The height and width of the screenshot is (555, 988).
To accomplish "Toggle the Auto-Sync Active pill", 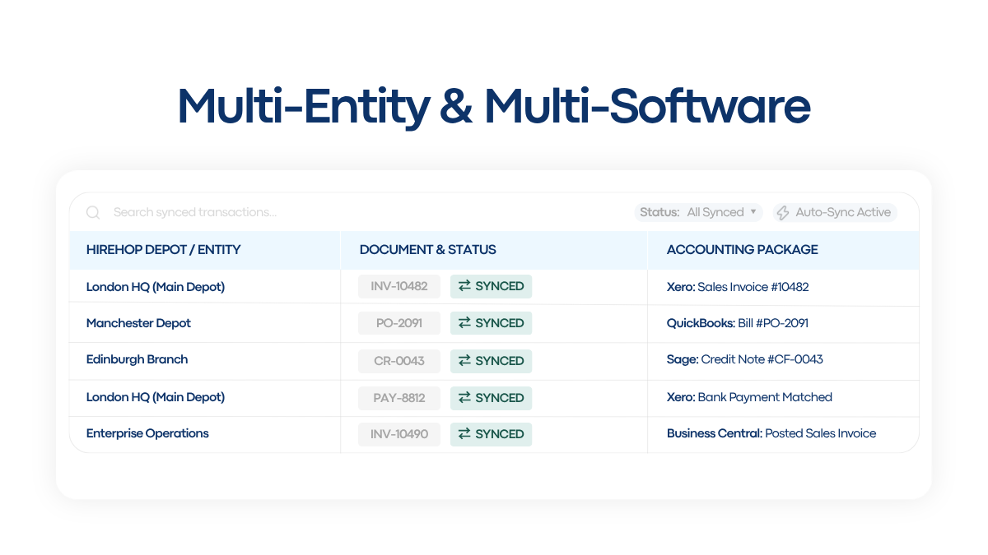I will 834,212.
